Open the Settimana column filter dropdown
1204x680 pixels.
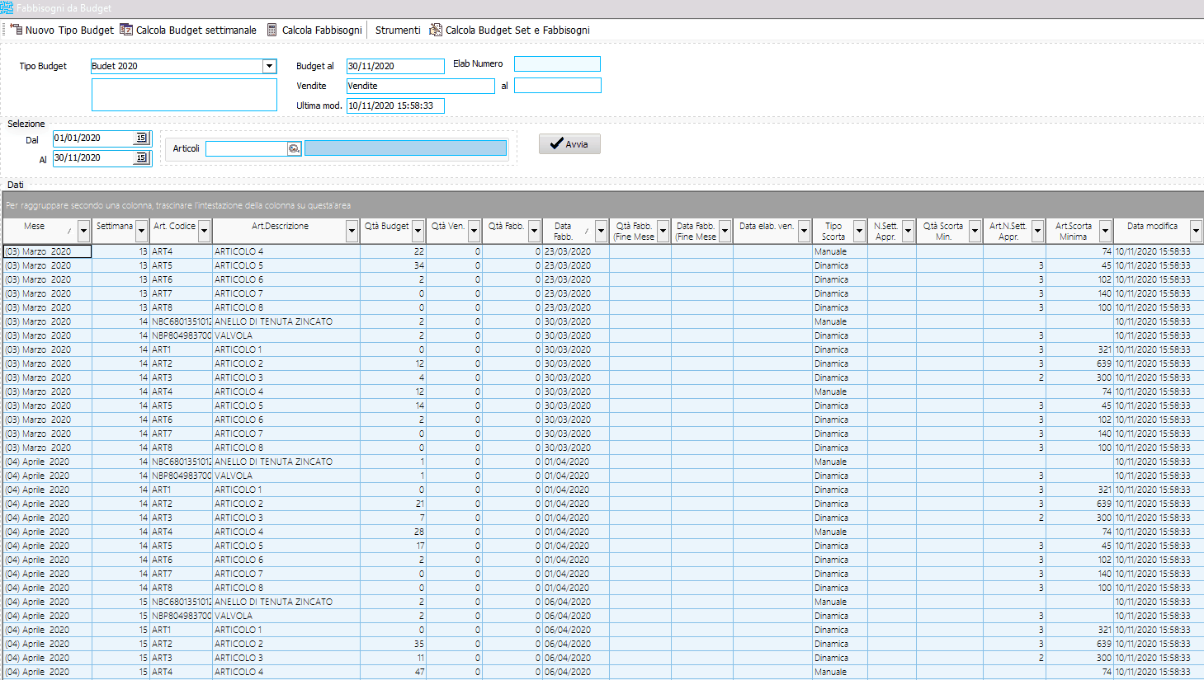(x=142, y=231)
